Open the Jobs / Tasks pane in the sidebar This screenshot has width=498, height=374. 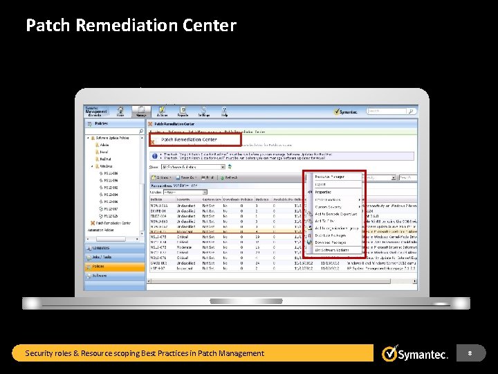[x=115, y=257]
